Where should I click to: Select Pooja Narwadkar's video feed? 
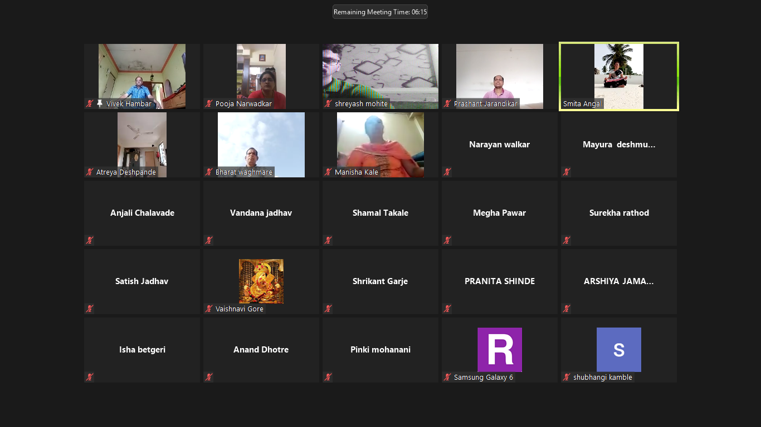[x=261, y=76]
